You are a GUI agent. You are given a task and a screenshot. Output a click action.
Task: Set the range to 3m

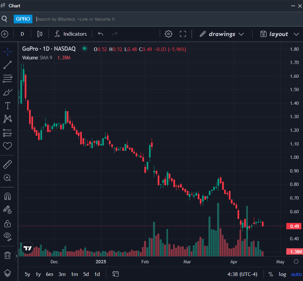62,274
